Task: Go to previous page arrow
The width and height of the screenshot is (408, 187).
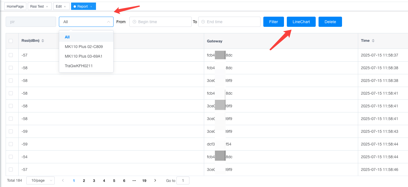Action: (63, 180)
